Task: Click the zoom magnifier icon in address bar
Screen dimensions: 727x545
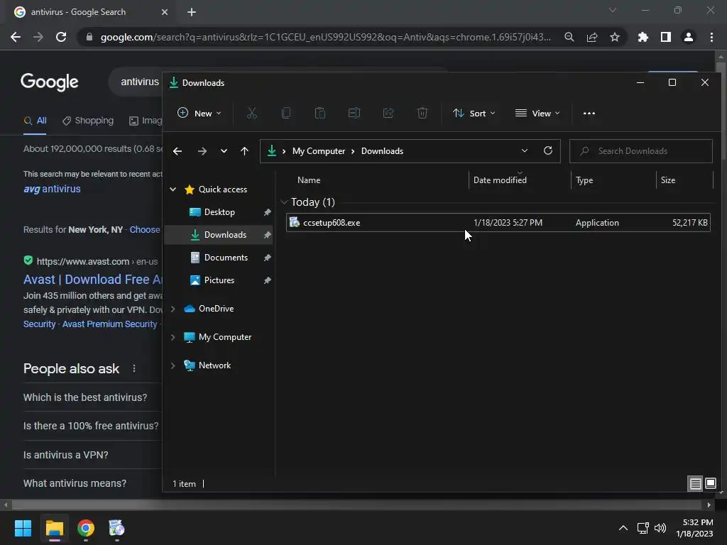Action: (569, 37)
